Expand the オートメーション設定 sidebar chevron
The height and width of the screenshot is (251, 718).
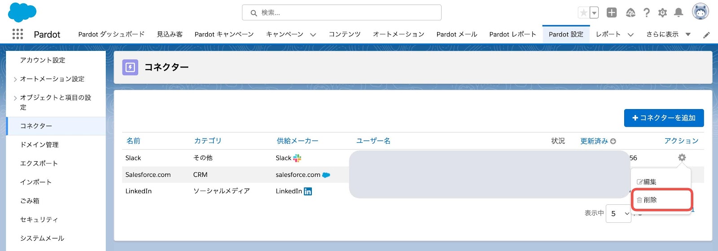(15, 79)
